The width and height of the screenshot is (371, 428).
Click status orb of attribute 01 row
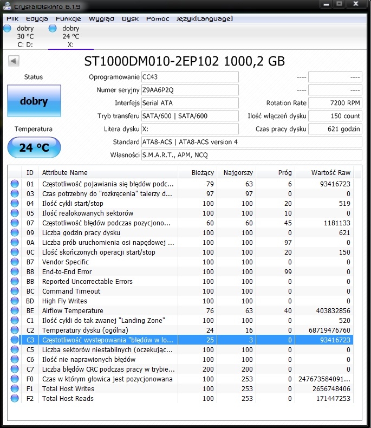[15, 184]
